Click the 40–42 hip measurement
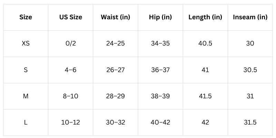Image resolution: width=276 pixels, height=138 pixels. coord(160,122)
